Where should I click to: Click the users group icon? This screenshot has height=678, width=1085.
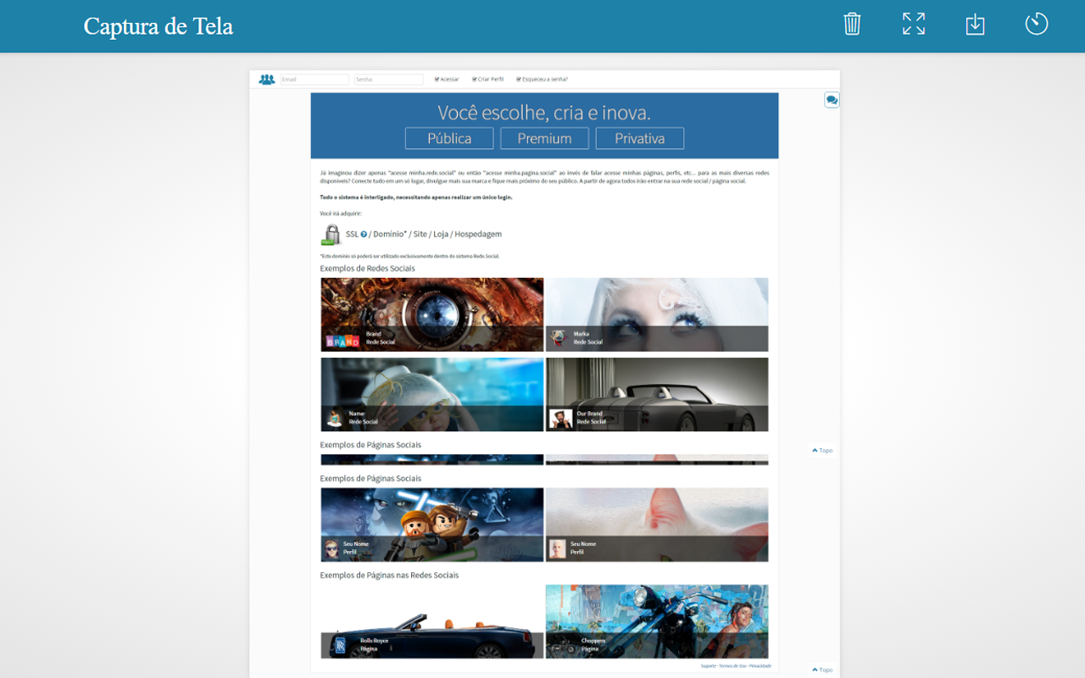(267, 80)
